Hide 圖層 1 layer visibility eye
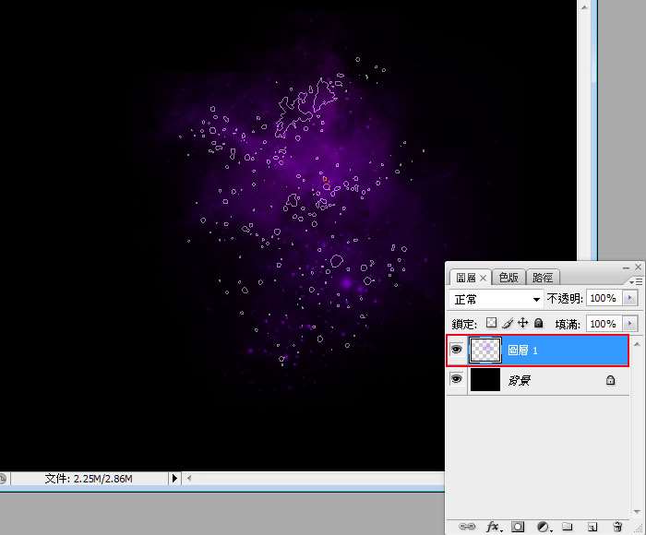This screenshot has height=535, width=646. point(456,350)
